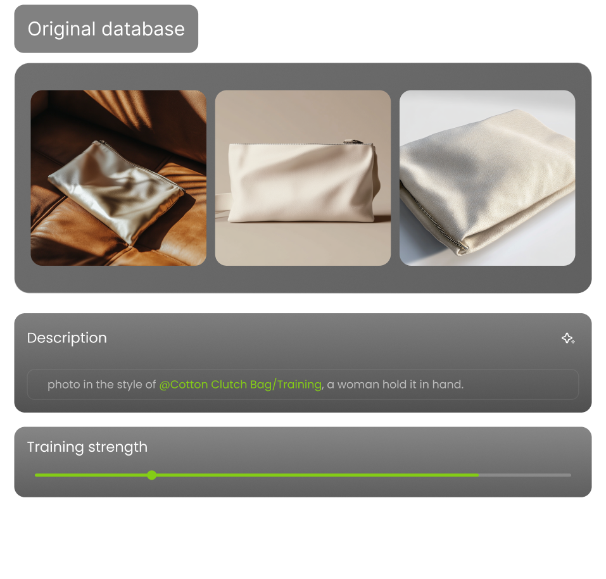Click the zipper on the folded bag image
606x579 pixels.
click(x=435, y=221)
